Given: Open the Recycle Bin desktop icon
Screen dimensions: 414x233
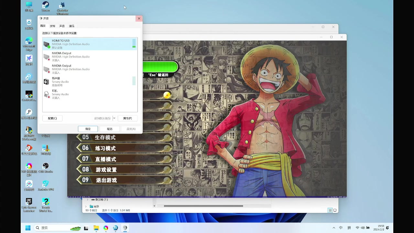Looking at the screenshot, I should click(29, 24).
